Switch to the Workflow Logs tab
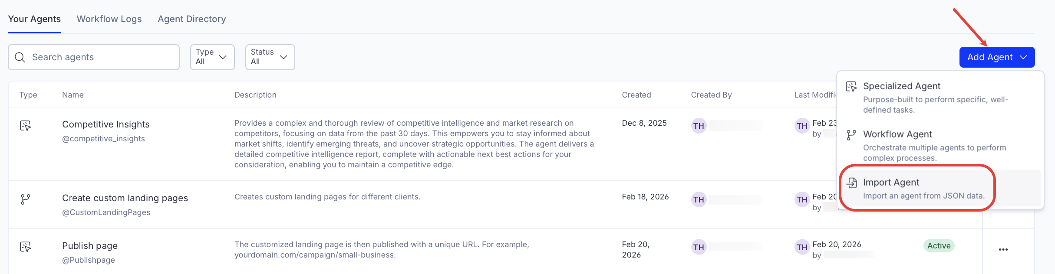1055x274 pixels. tap(109, 19)
